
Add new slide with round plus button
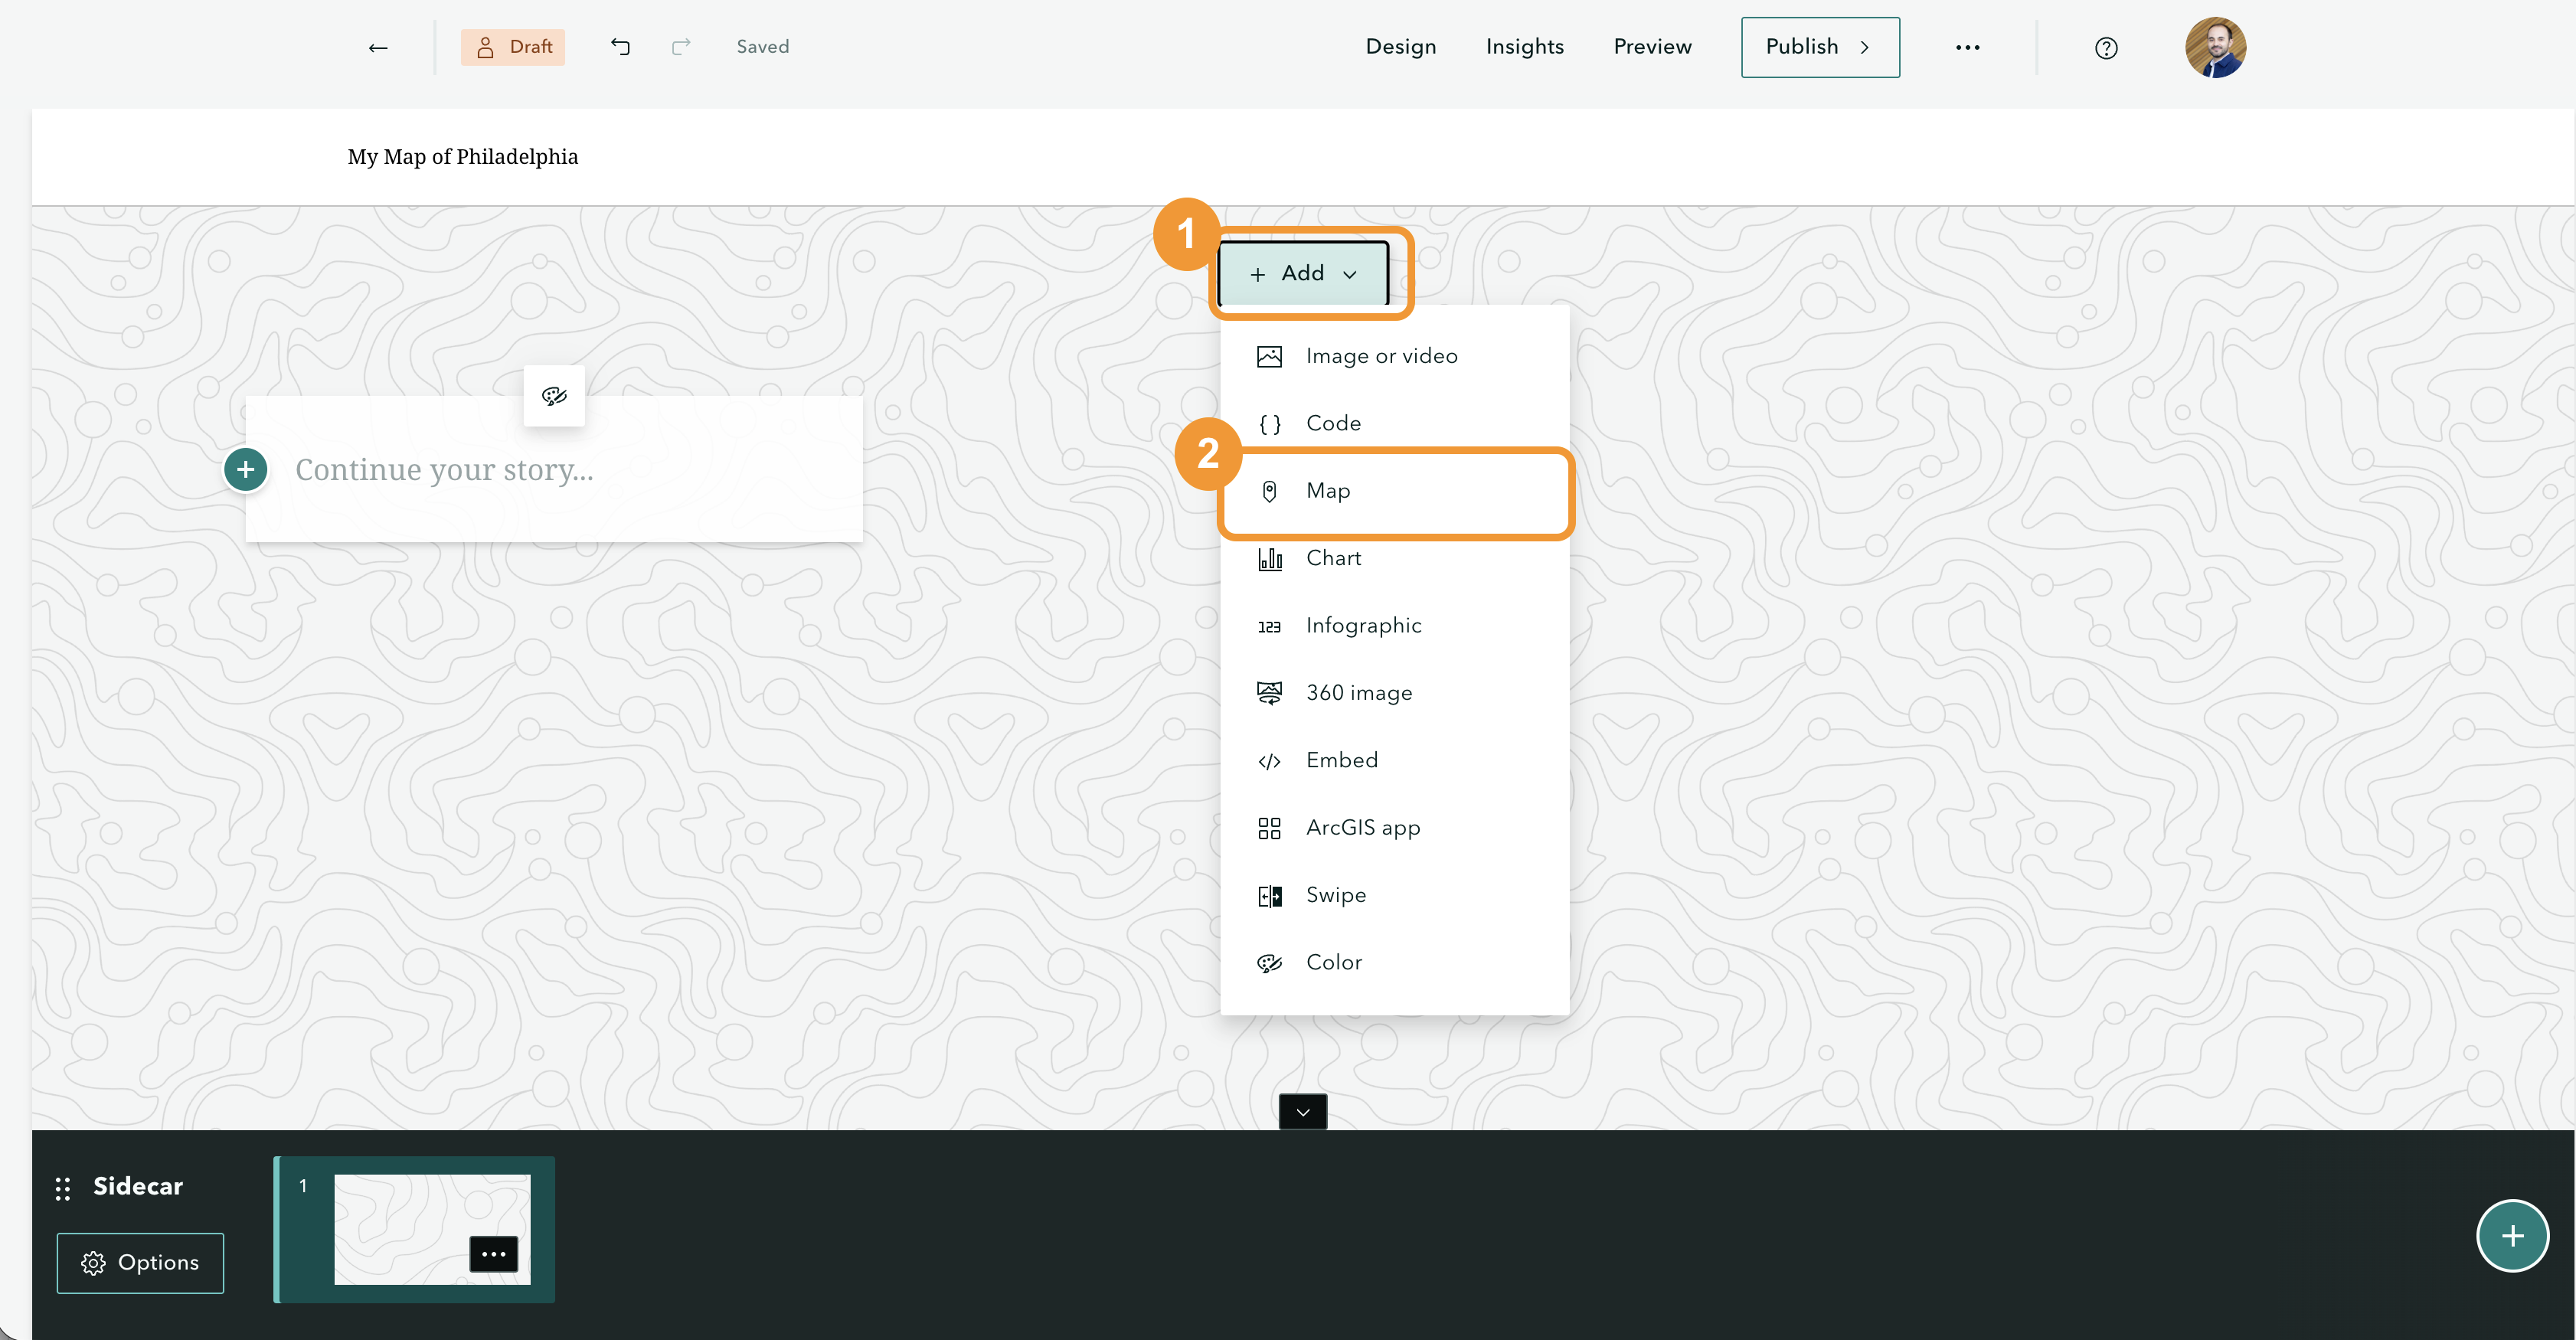tap(2512, 1236)
